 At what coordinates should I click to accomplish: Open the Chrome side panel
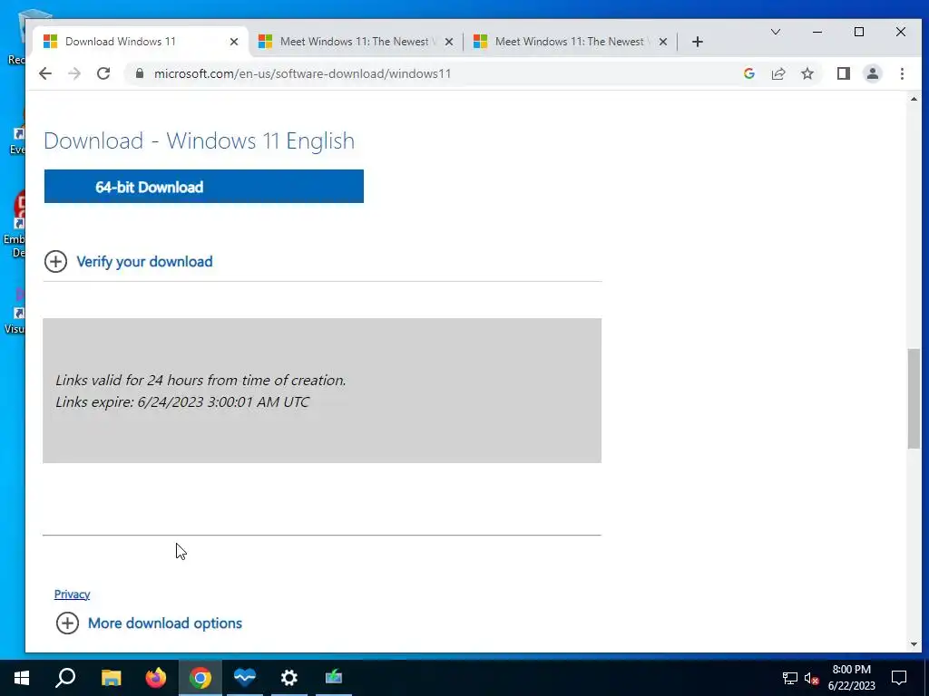click(843, 73)
